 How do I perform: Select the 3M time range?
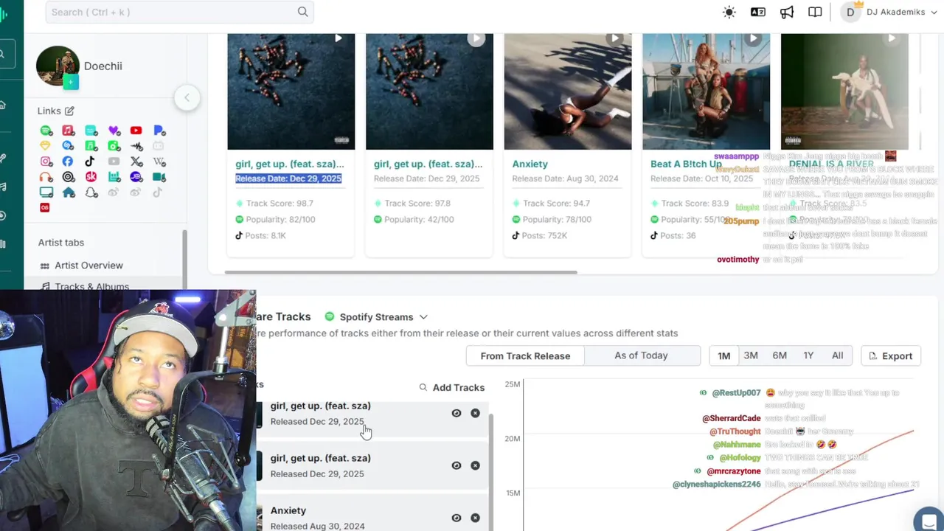click(751, 355)
